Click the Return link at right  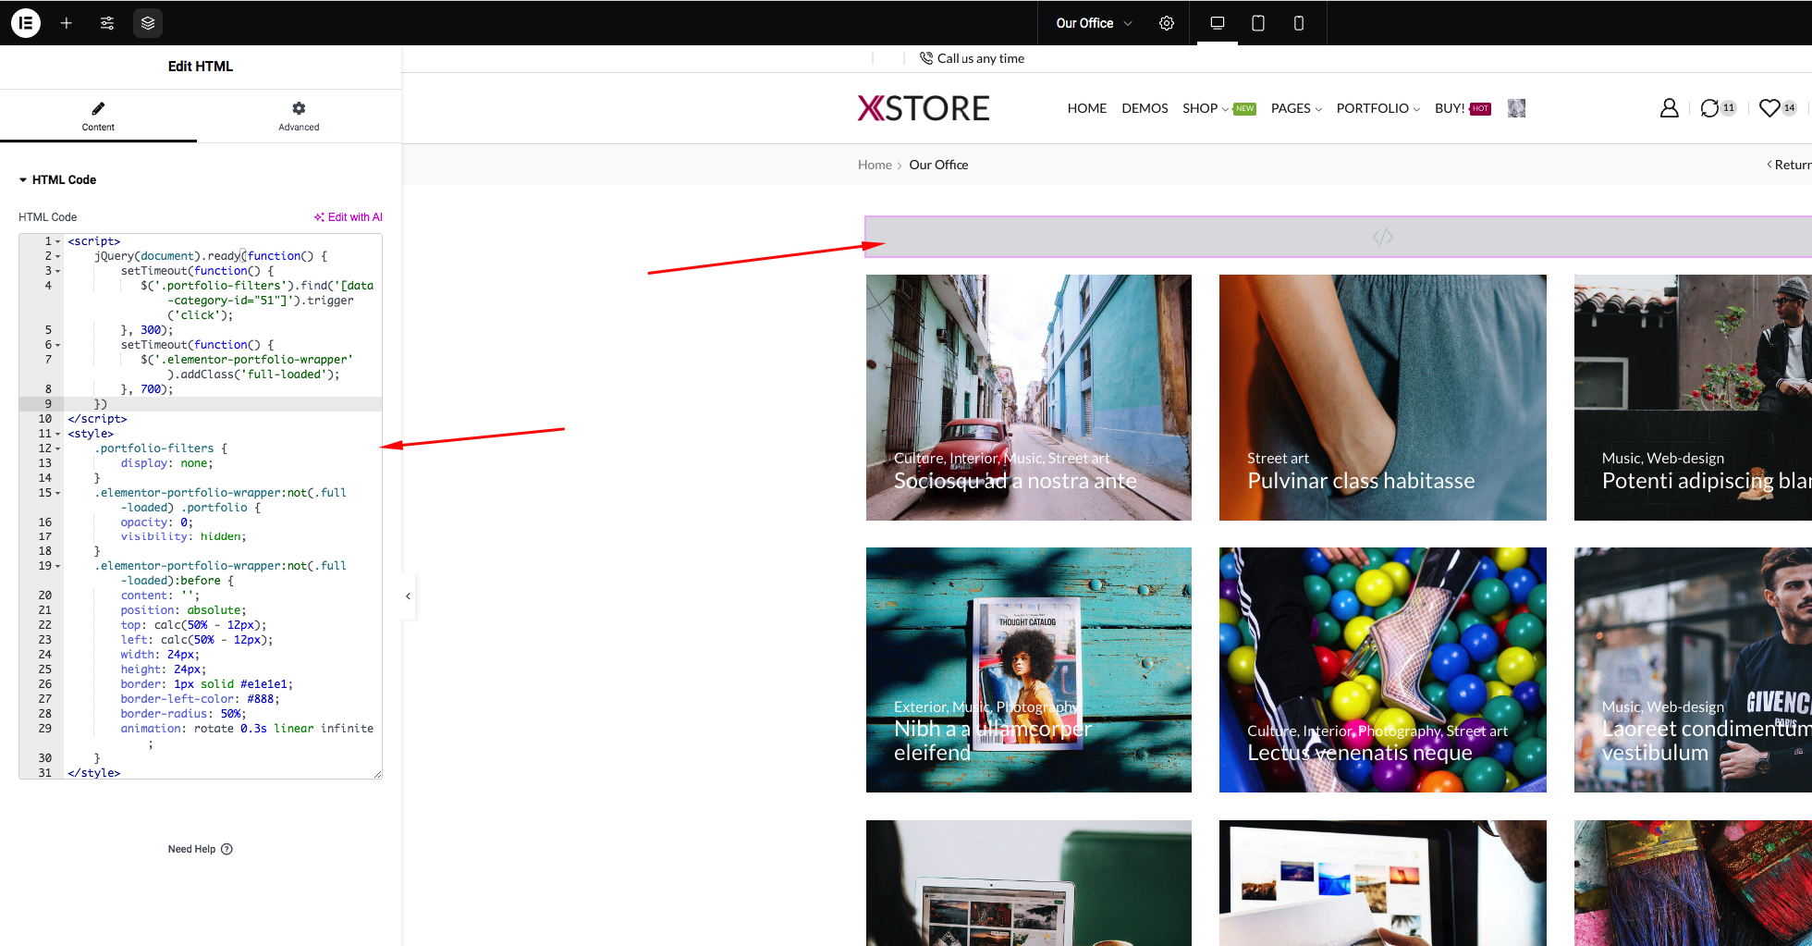click(x=1790, y=165)
